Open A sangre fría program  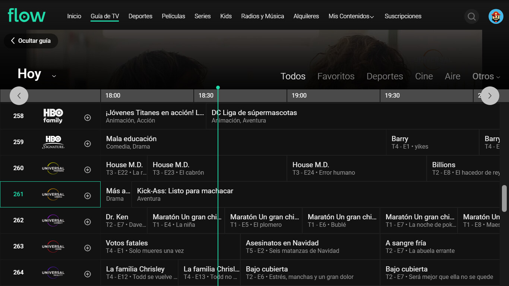440,247
